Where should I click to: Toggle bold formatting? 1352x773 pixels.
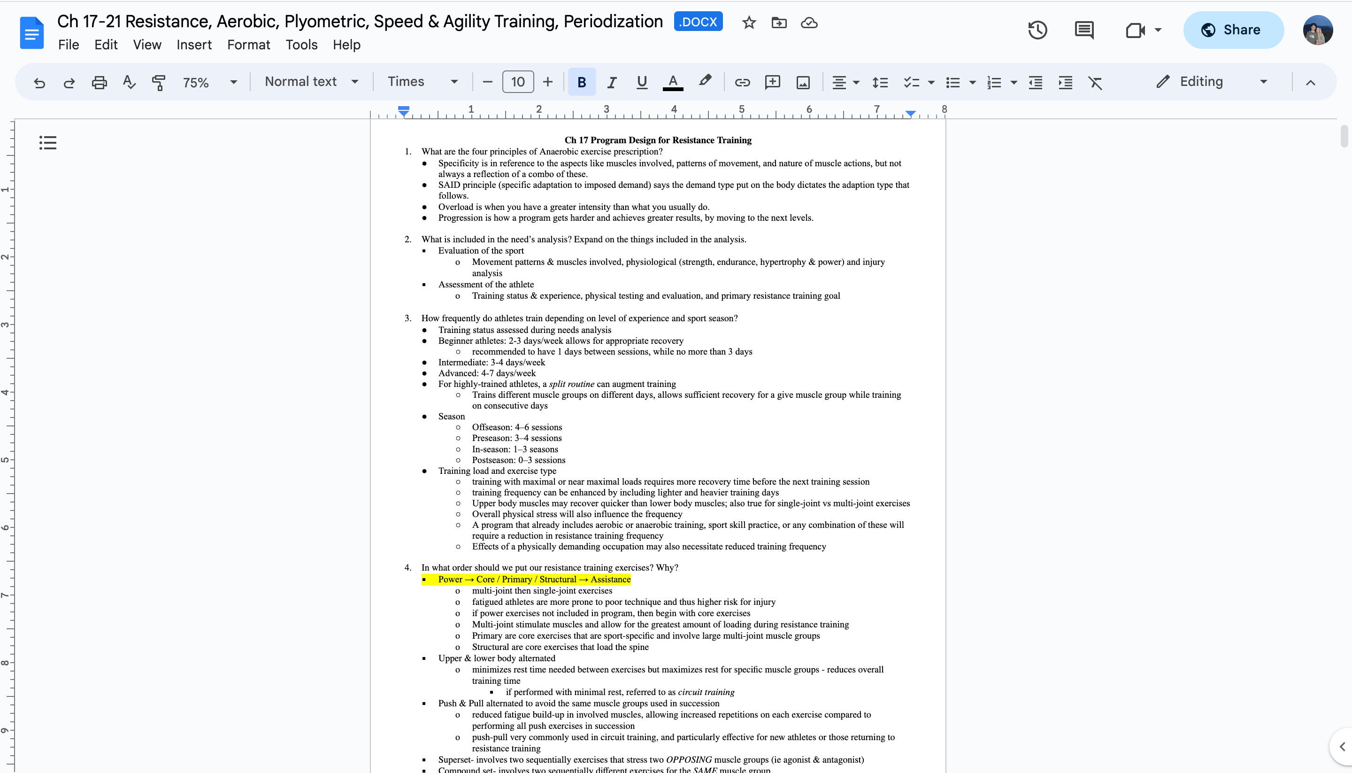click(582, 82)
